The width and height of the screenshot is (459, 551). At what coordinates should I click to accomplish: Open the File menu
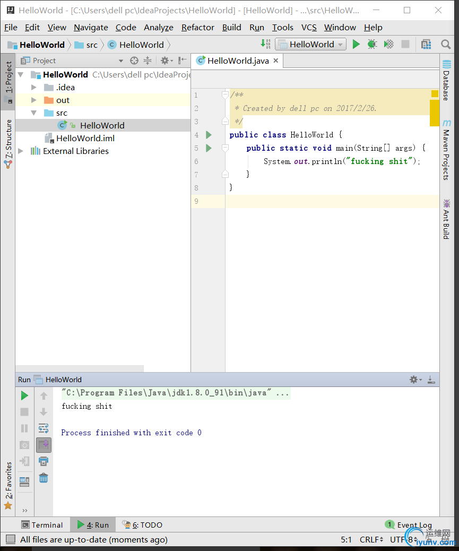pyautogui.click(x=11, y=28)
